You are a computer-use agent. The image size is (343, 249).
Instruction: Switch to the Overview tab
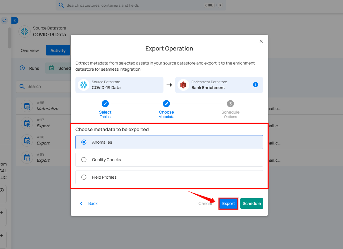(30, 51)
